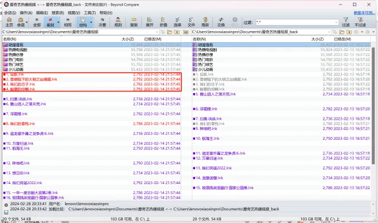Click into the 过滤 filter input field
This screenshot has height=223, width=378.
click(x=295, y=22)
